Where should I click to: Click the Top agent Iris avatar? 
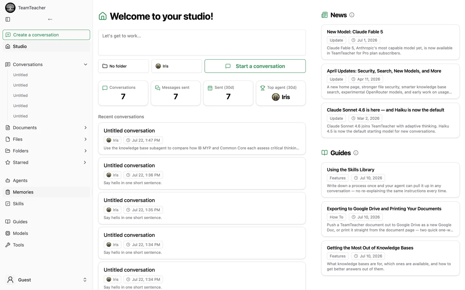tap(276, 97)
